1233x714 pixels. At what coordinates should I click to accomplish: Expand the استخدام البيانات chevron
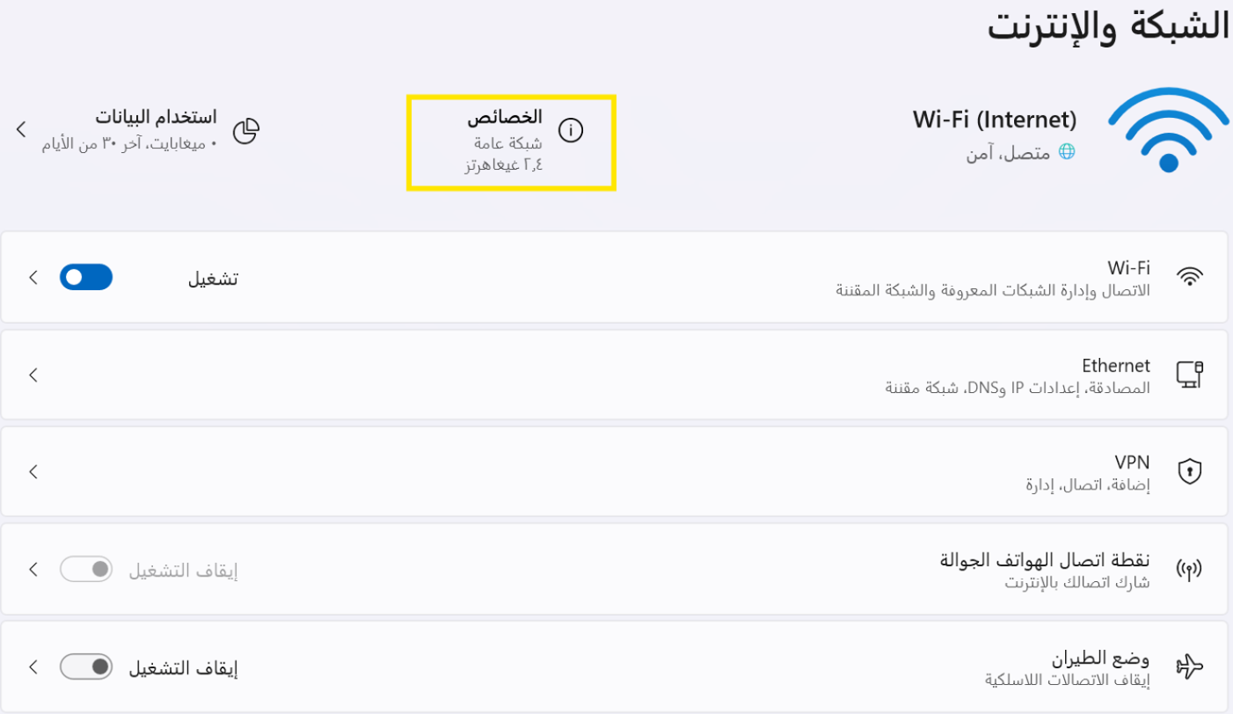[21, 129]
